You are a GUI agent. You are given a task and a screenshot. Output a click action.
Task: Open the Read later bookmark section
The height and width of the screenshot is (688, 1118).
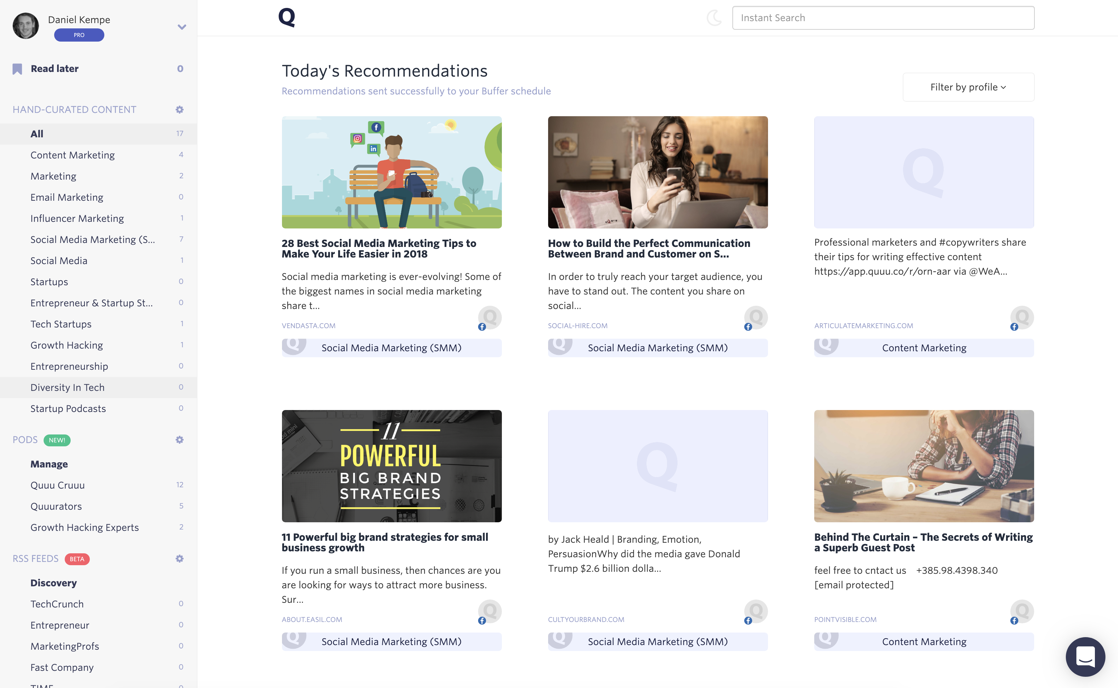coord(54,68)
